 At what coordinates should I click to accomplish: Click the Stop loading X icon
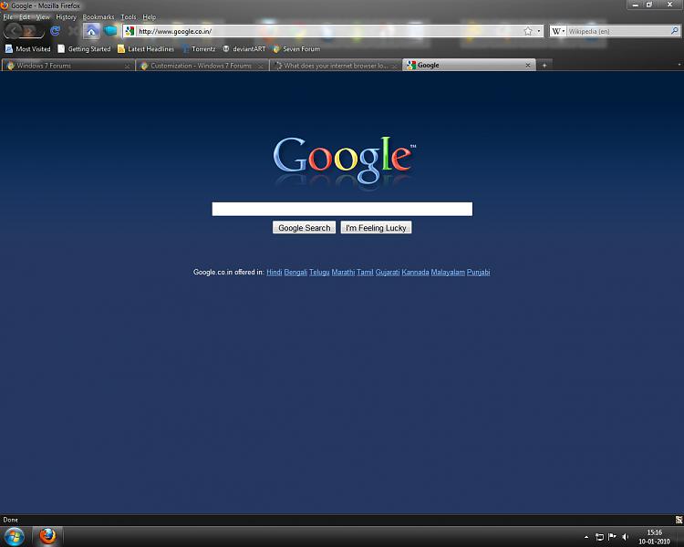pyautogui.click(x=73, y=31)
